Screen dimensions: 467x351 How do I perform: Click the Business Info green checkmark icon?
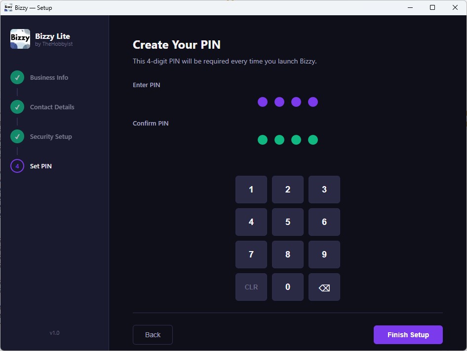[17, 77]
